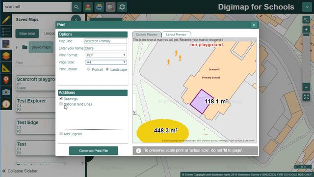The width and height of the screenshot is (314, 177).
Task: Collapse the sidebar using double chevron
Action: tap(4, 171)
